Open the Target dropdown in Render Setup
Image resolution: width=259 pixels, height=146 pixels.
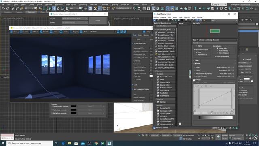pyautogui.click(x=75, y=19)
